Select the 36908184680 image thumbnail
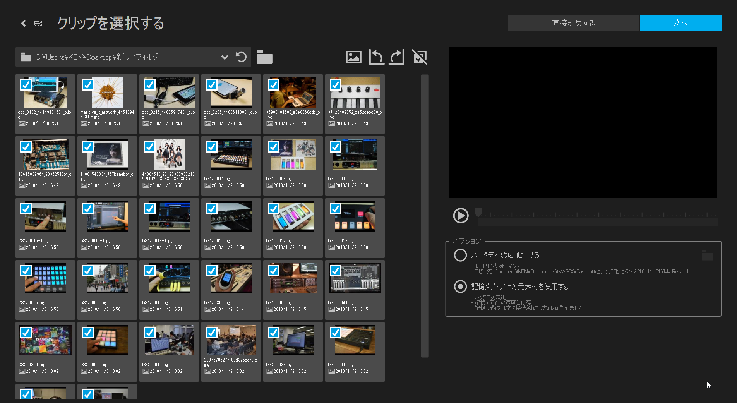737x403 pixels. coord(293,92)
